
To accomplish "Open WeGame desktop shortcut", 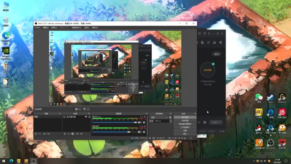I will click(x=282, y=98).
